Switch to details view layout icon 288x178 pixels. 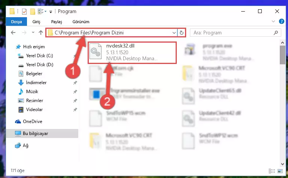[272, 171]
